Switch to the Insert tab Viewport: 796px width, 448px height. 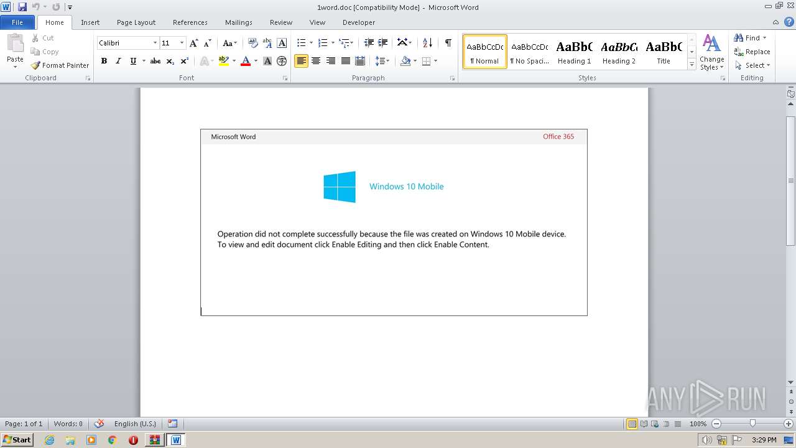tap(90, 22)
